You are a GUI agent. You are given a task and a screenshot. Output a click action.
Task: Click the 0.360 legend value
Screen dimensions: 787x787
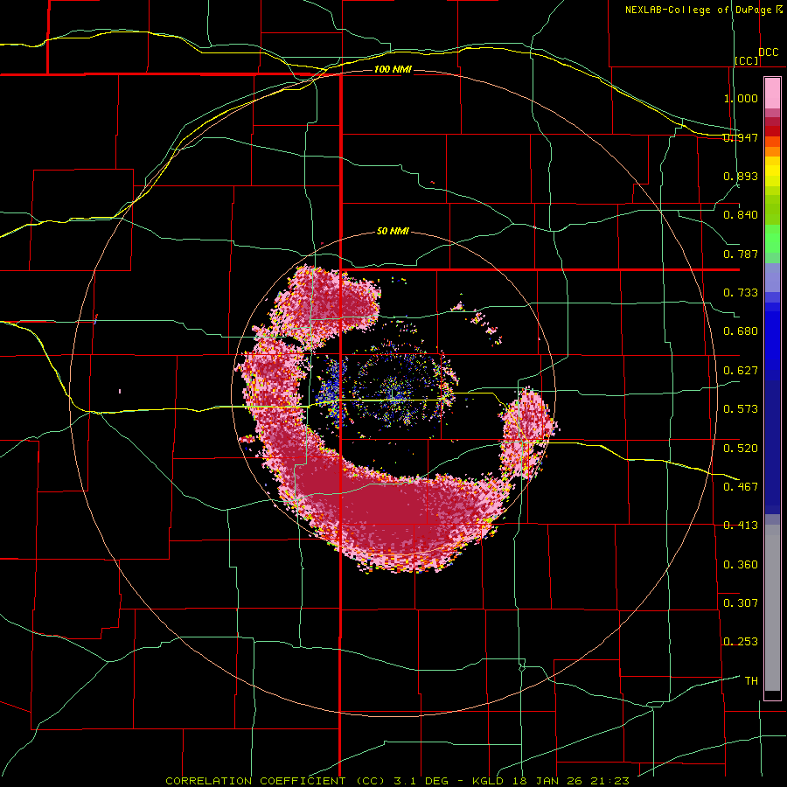(x=741, y=564)
